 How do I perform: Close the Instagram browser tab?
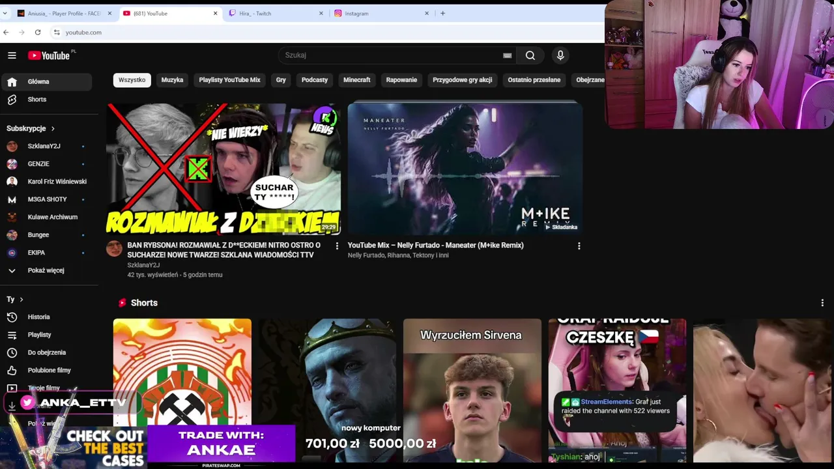pyautogui.click(x=427, y=13)
